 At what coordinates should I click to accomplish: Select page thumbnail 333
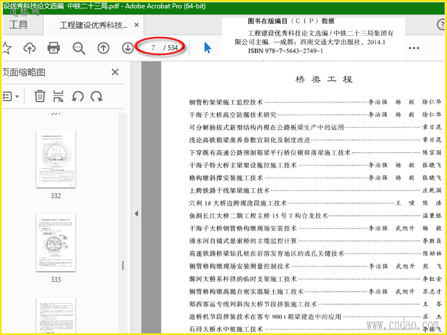(x=56, y=243)
